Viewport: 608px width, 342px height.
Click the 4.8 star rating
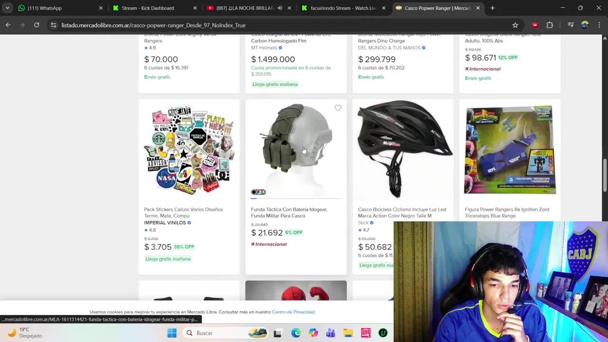pos(150,230)
